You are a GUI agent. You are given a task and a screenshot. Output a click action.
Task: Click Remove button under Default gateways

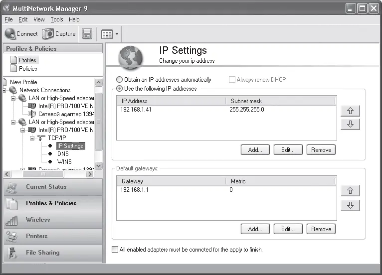point(321,229)
